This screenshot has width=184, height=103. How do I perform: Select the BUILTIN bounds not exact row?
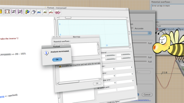pos(170,29)
